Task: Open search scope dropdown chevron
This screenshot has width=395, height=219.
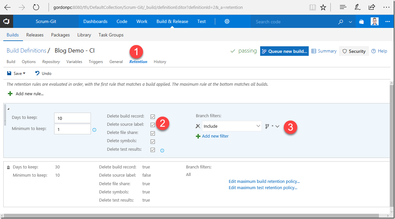Action: [x=350, y=22]
